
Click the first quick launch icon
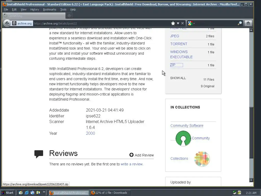[x=21, y=193]
